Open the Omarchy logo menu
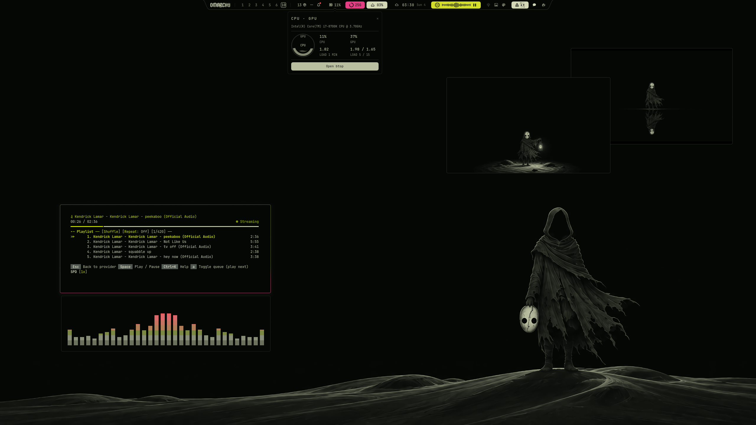The image size is (756, 425). point(220,5)
